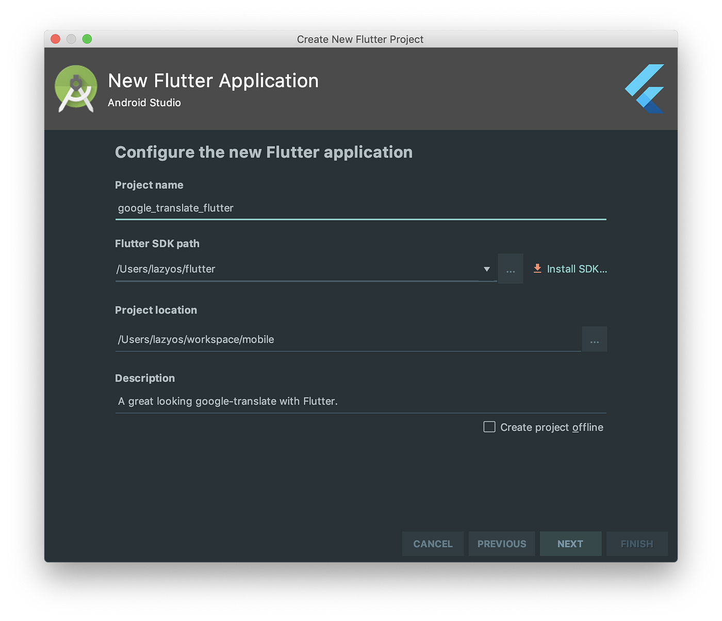Image resolution: width=722 pixels, height=621 pixels.
Task: Select the ellipsis icon beside SDK path field
Action: (510, 268)
